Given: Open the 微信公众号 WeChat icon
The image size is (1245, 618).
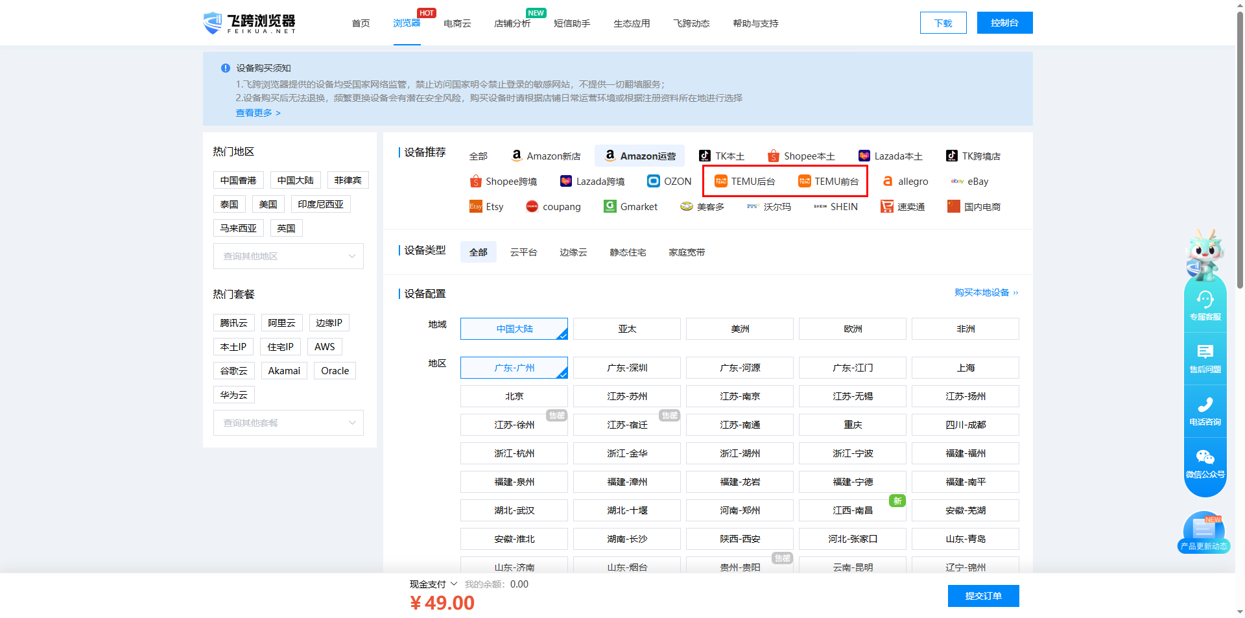Looking at the screenshot, I should point(1205,458).
